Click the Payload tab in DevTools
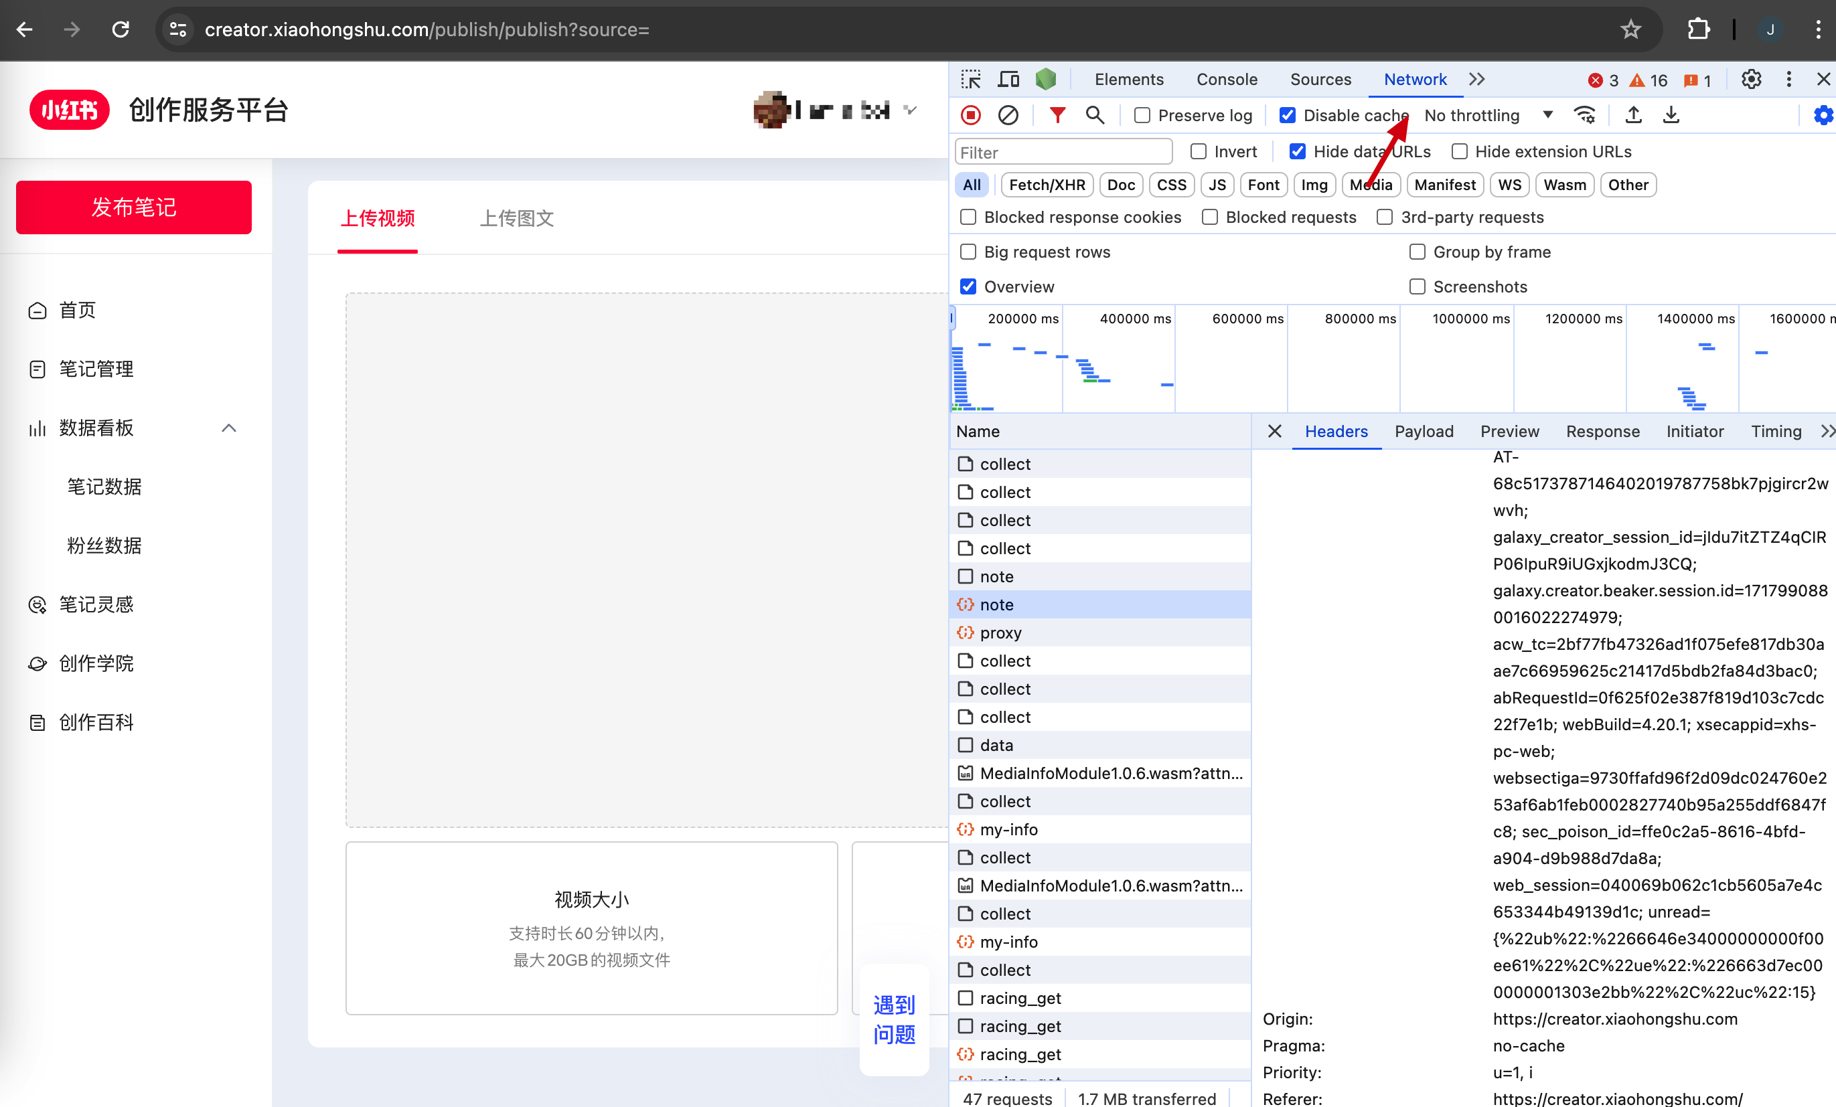Image resolution: width=1836 pixels, height=1107 pixels. pyautogui.click(x=1423, y=430)
